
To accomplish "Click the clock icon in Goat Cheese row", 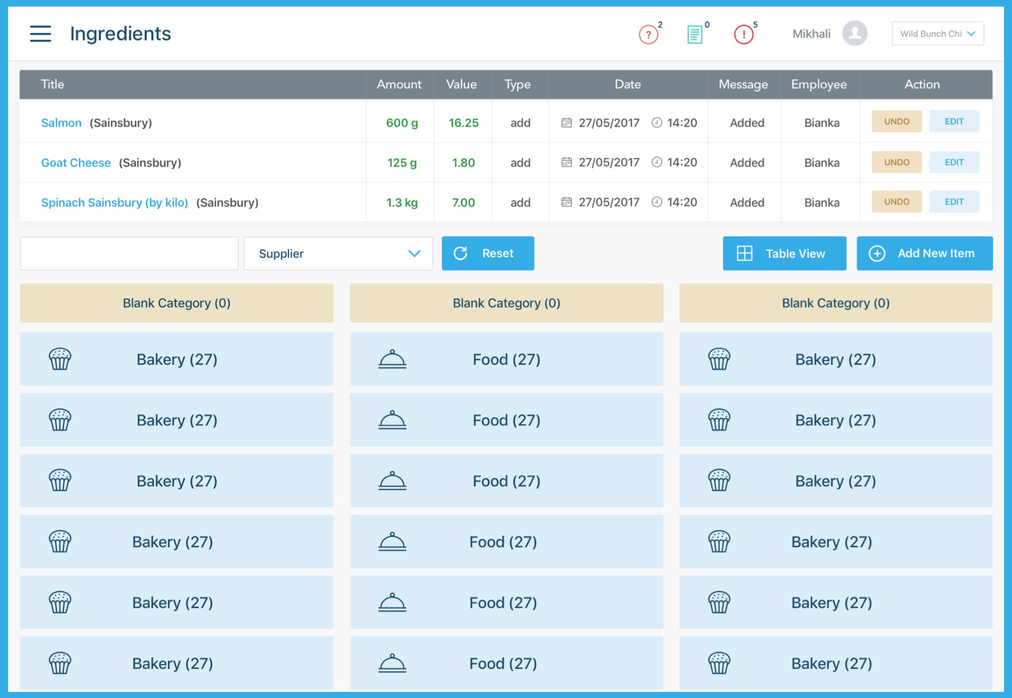I will [x=656, y=162].
